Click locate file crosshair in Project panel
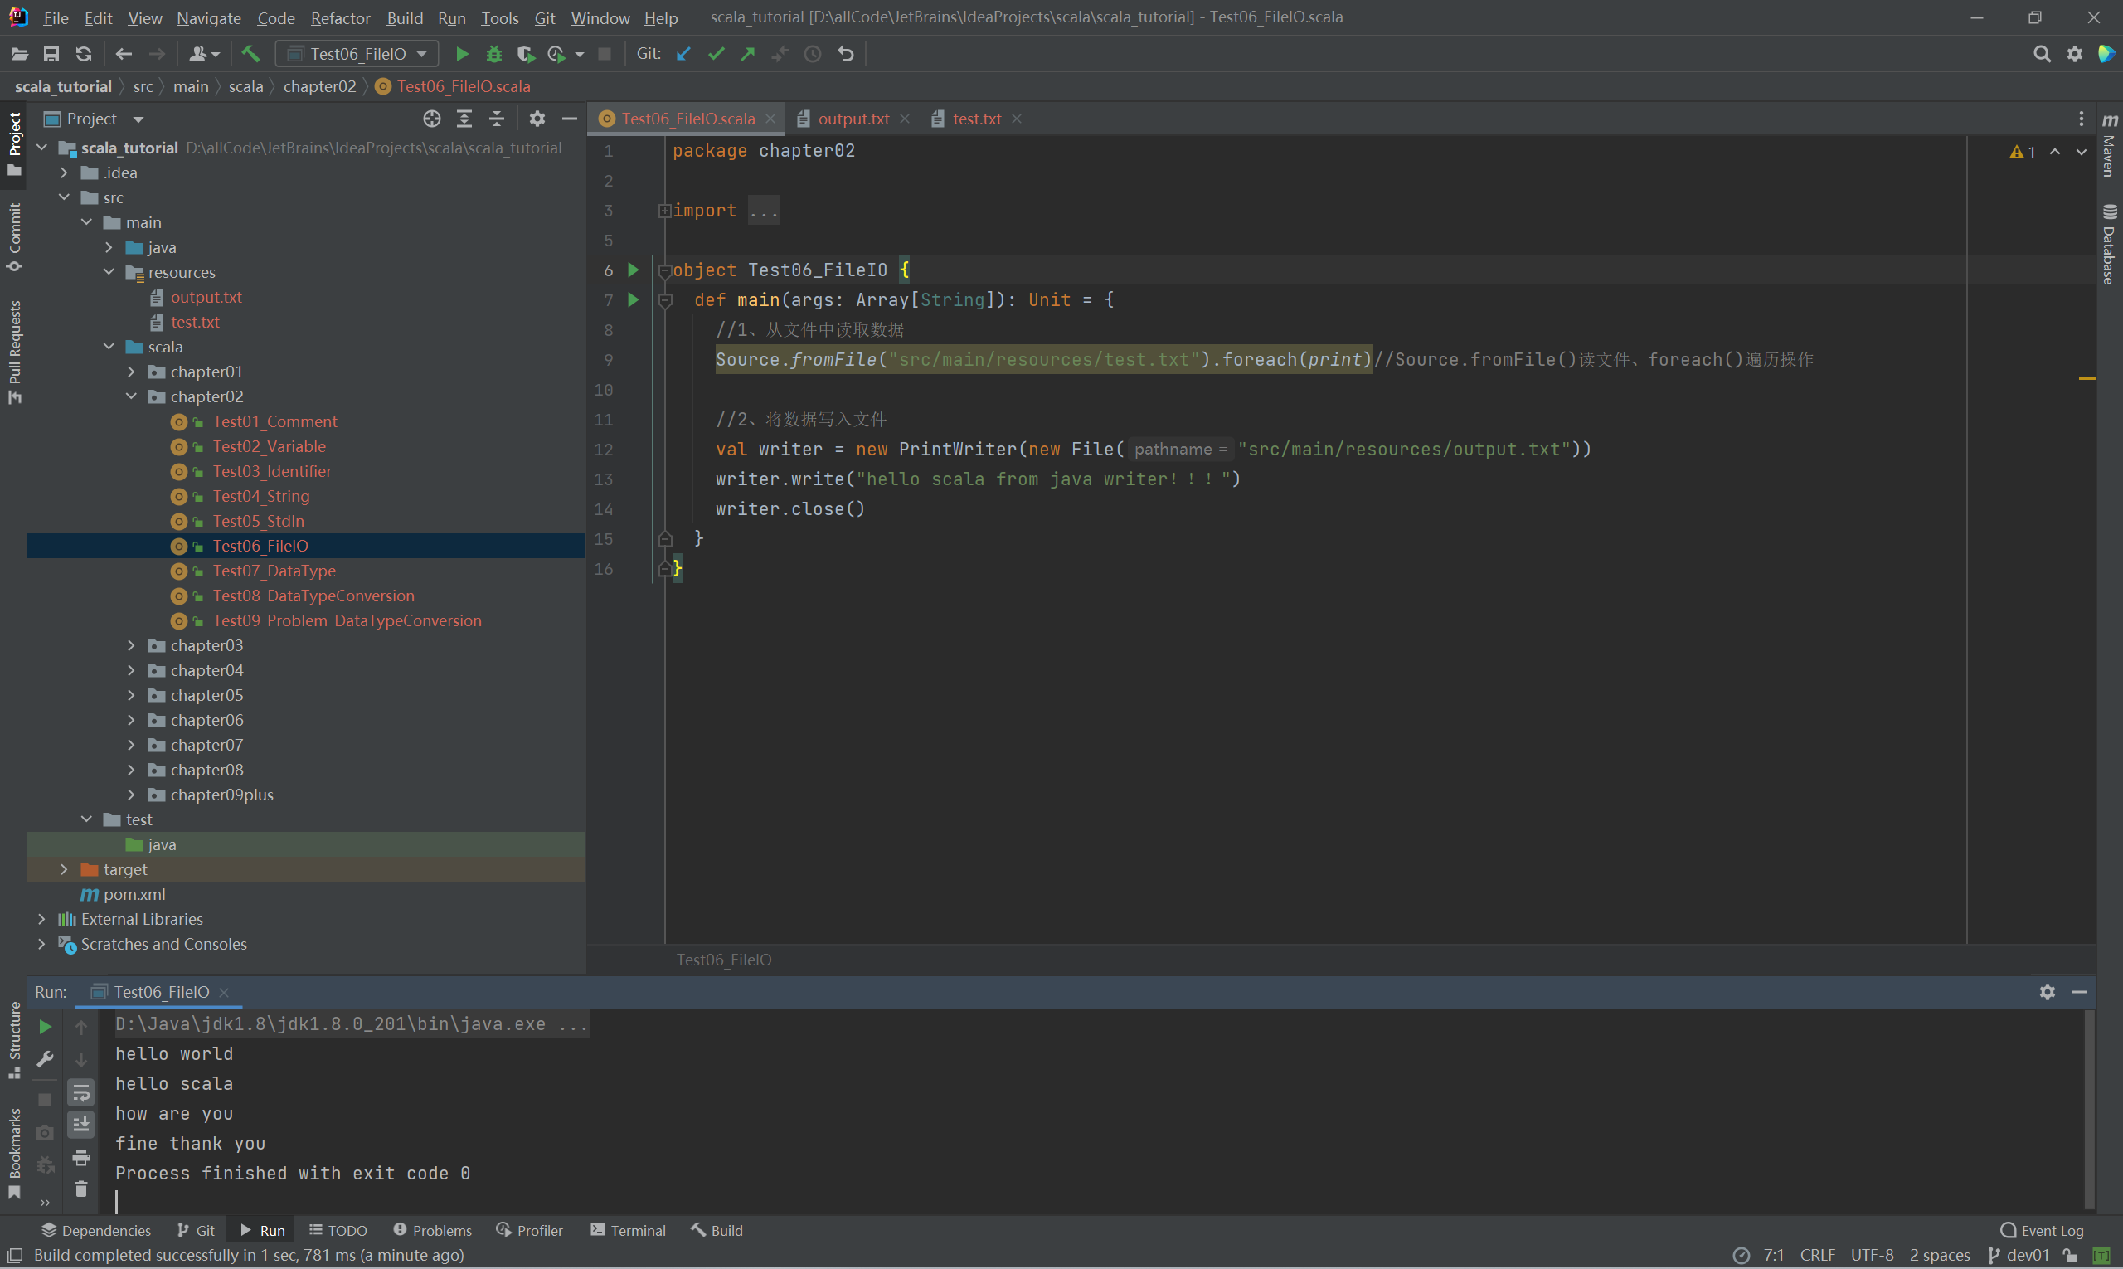The image size is (2123, 1269). coord(432,119)
